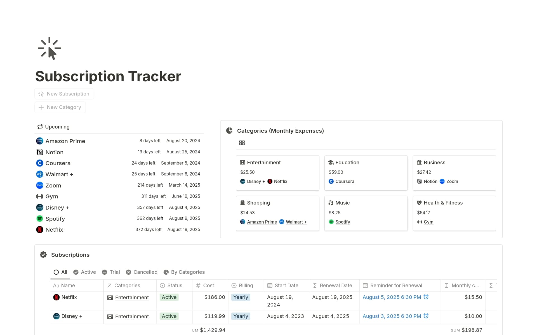Click the Entertainment category in Netflix row
Screen dimensions: 537x335
[128, 298]
